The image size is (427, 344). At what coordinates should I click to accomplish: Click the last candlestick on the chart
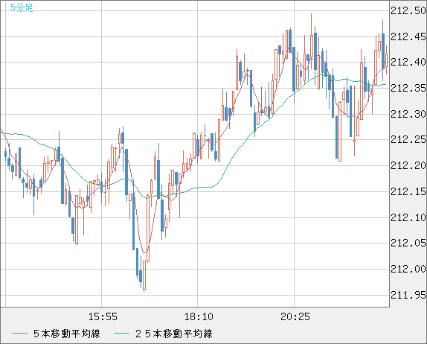pyautogui.click(x=386, y=60)
